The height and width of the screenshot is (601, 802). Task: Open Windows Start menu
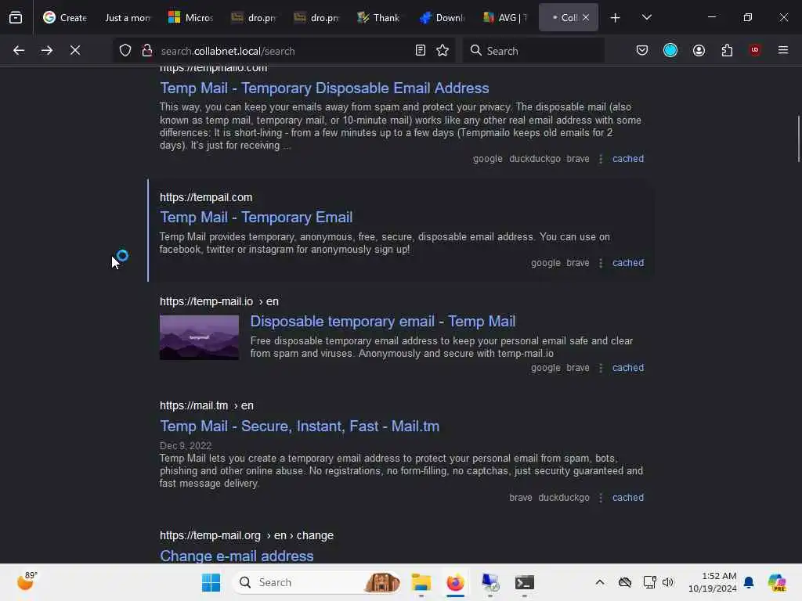point(211,582)
